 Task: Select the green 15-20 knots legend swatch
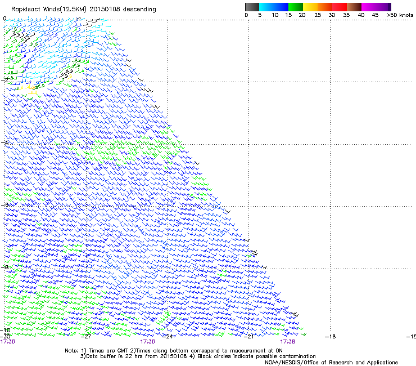click(296, 7)
